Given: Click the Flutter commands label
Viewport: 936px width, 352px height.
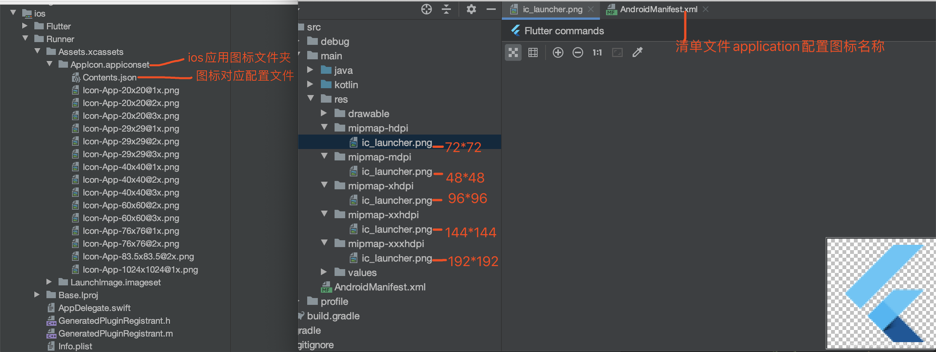Looking at the screenshot, I should tap(564, 31).
